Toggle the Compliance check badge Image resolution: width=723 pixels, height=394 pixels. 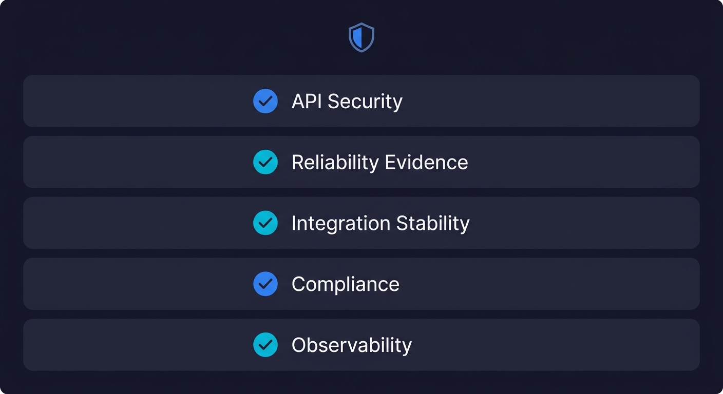265,284
